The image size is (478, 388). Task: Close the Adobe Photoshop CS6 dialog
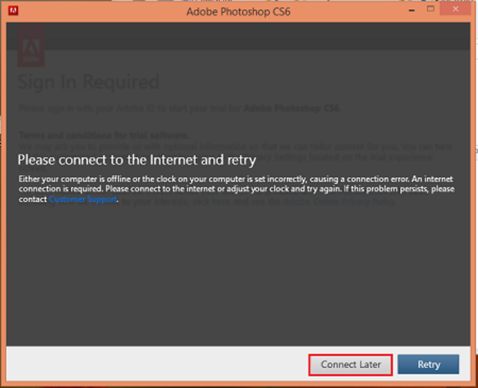[x=457, y=10]
